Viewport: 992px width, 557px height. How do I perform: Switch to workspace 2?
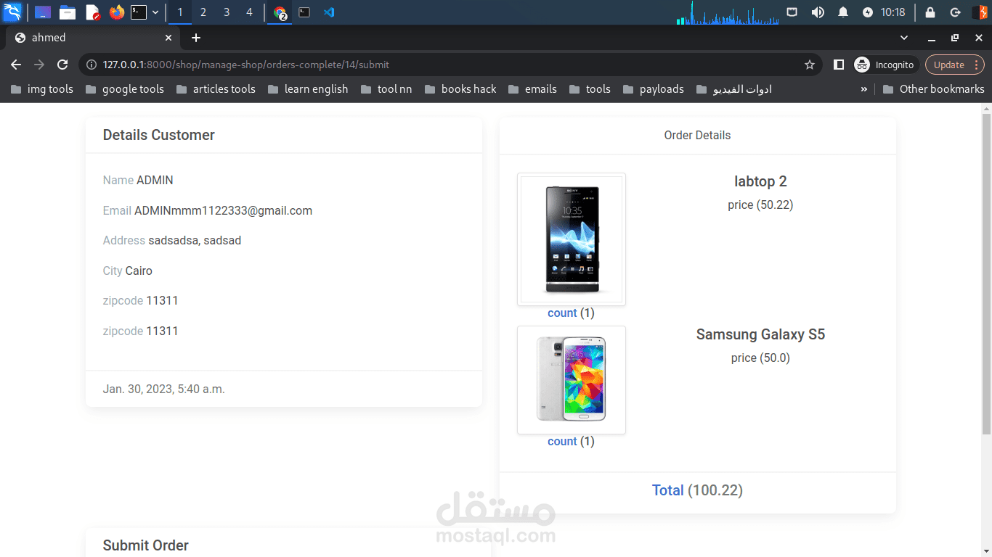coord(203,12)
